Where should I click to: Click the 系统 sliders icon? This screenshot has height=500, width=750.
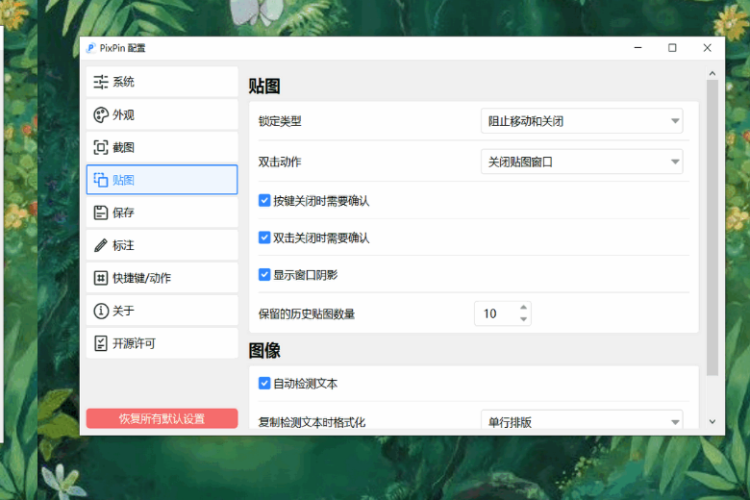click(101, 82)
